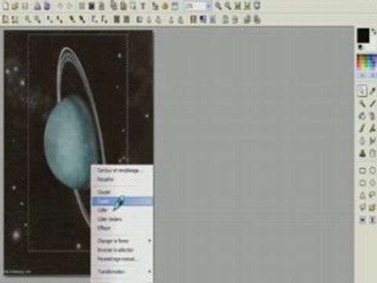
Task: Decrease saturation with toolbar icon
Action: (71, 20)
